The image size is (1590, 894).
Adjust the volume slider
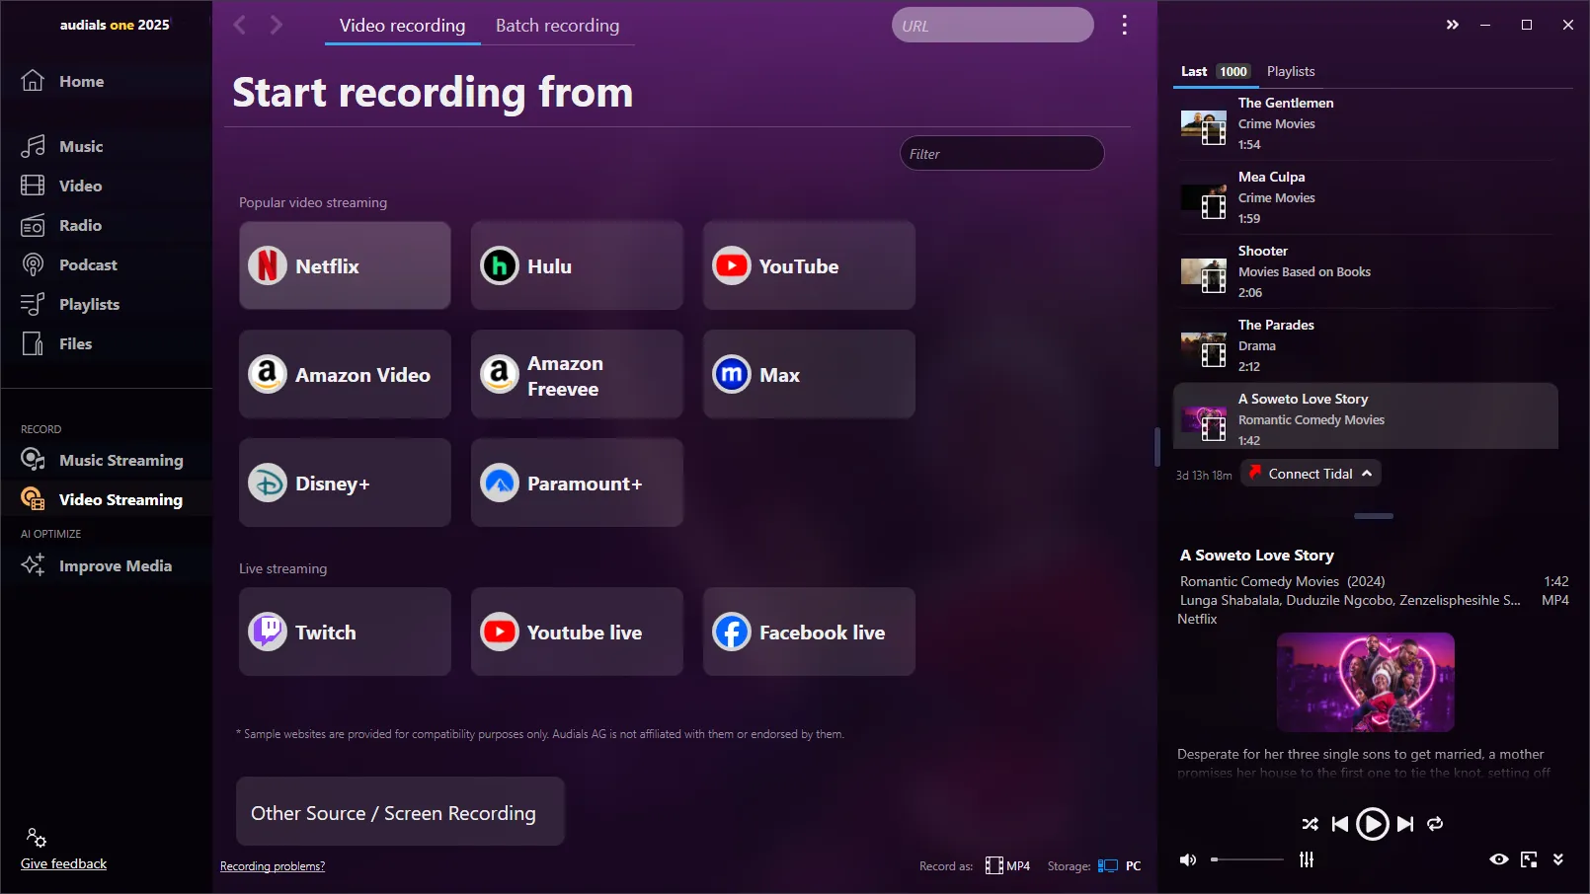coord(1247,859)
